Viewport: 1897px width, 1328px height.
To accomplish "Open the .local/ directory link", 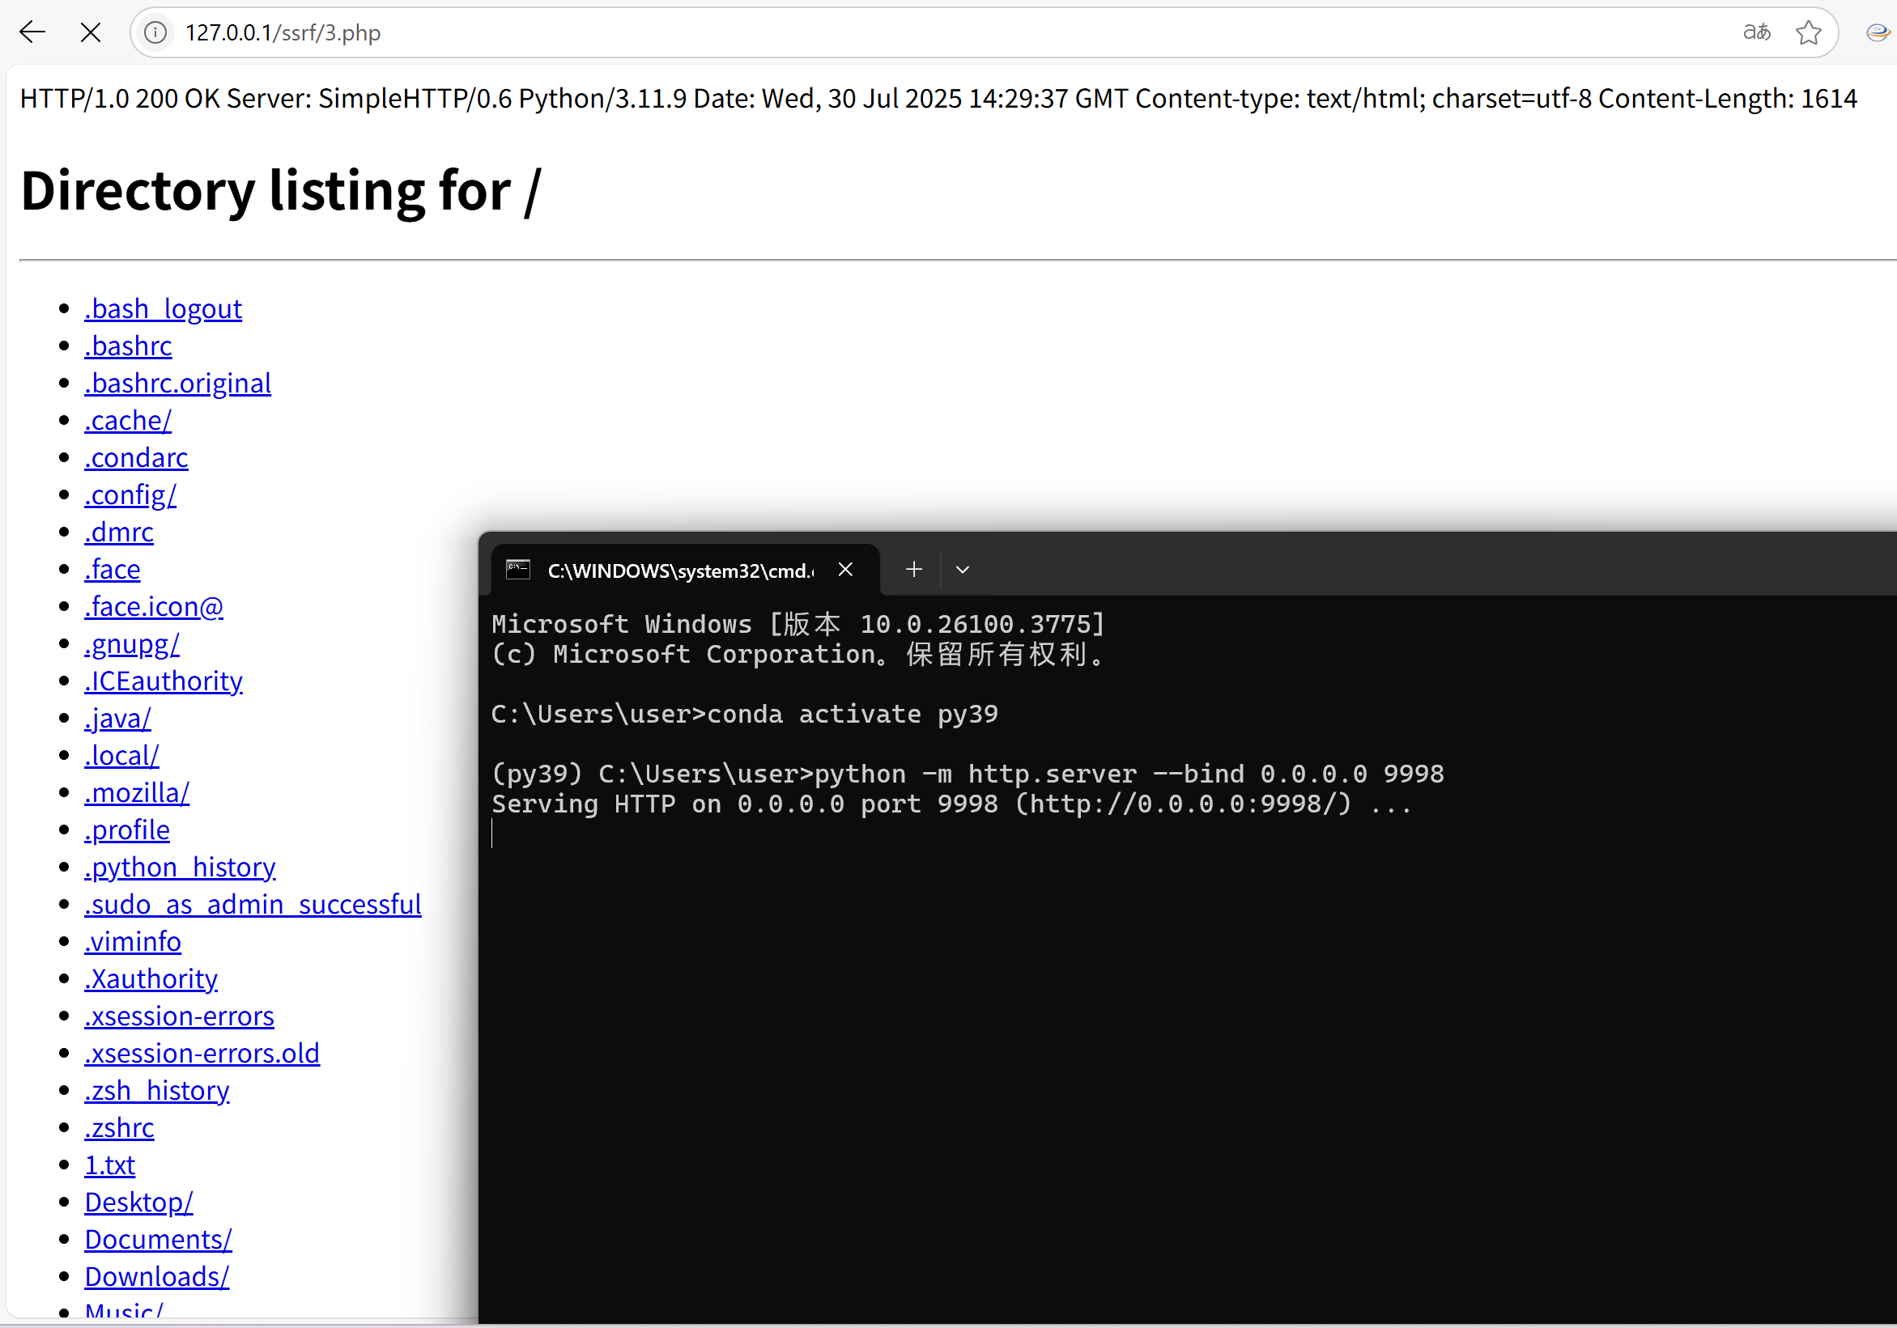I will [x=121, y=755].
